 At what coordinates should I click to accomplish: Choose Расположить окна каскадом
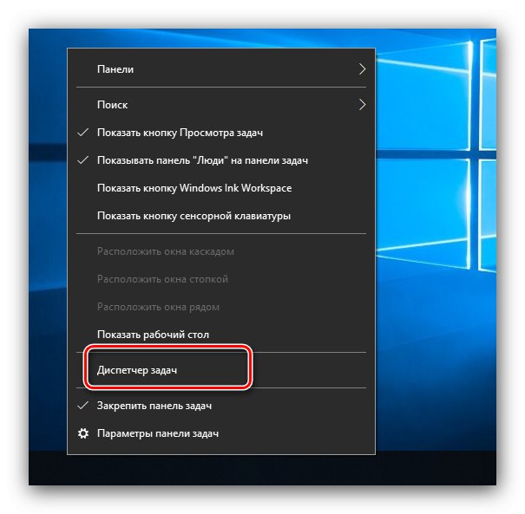[x=221, y=251]
